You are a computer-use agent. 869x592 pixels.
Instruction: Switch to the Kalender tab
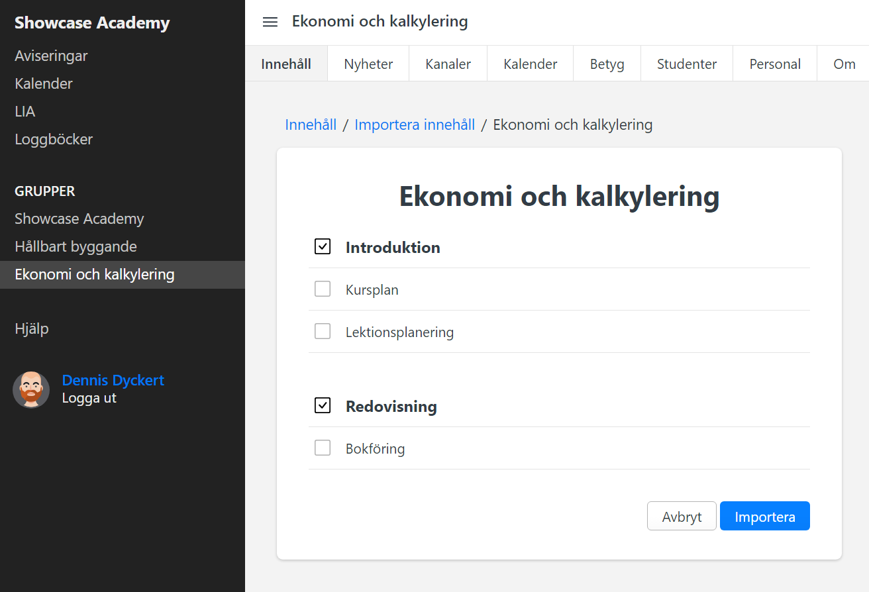pyautogui.click(x=531, y=64)
